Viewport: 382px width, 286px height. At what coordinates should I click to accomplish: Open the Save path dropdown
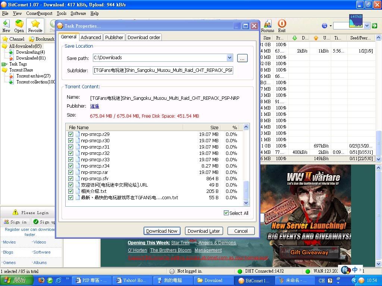(x=229, y=58)
